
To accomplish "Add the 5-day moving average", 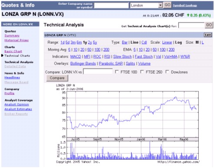I will click(69, 50).
